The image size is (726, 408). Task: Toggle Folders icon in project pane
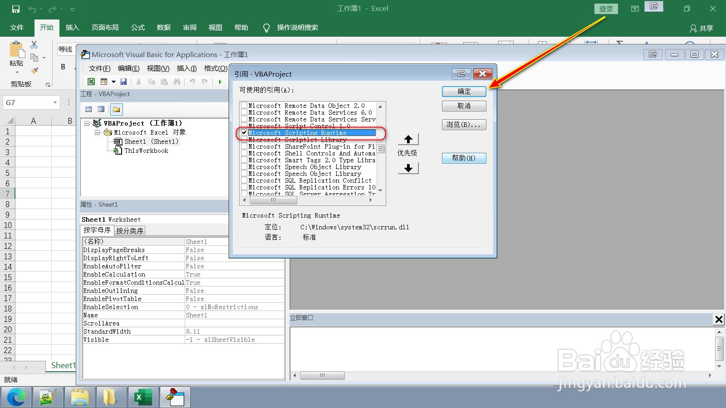[117, 109]
